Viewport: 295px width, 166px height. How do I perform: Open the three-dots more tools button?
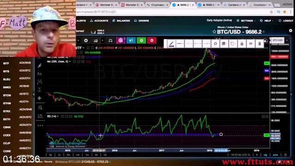[40, 125]
